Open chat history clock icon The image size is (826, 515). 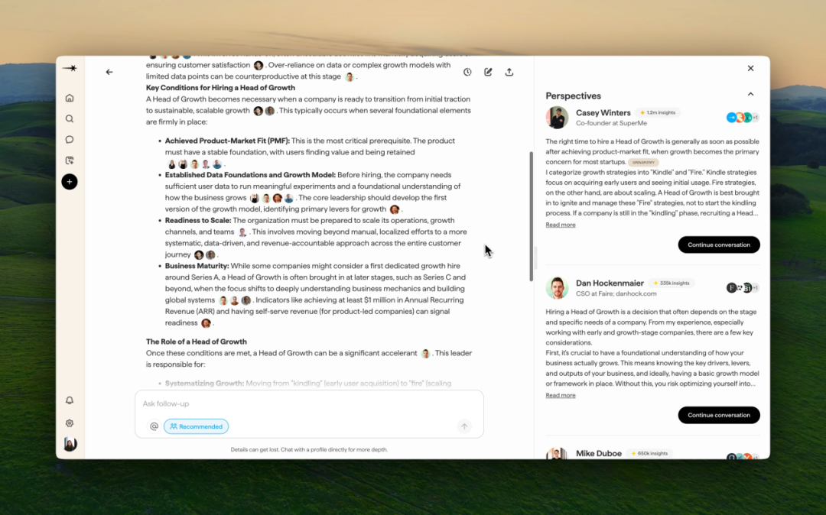click(x=467, y=72)
